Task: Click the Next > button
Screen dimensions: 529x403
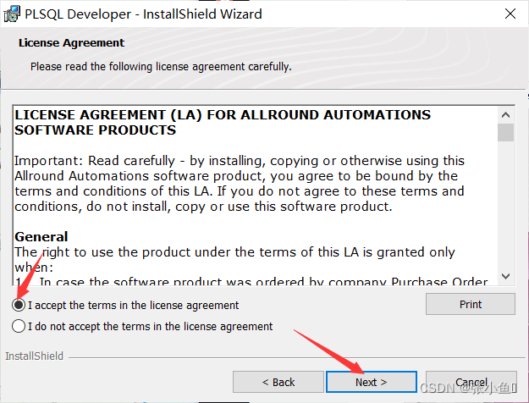Action: (371, 382)
